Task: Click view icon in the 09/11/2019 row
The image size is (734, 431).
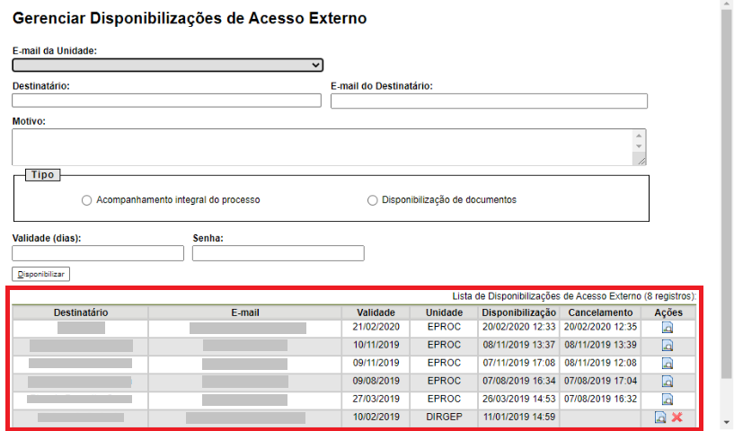Action: 668,364
